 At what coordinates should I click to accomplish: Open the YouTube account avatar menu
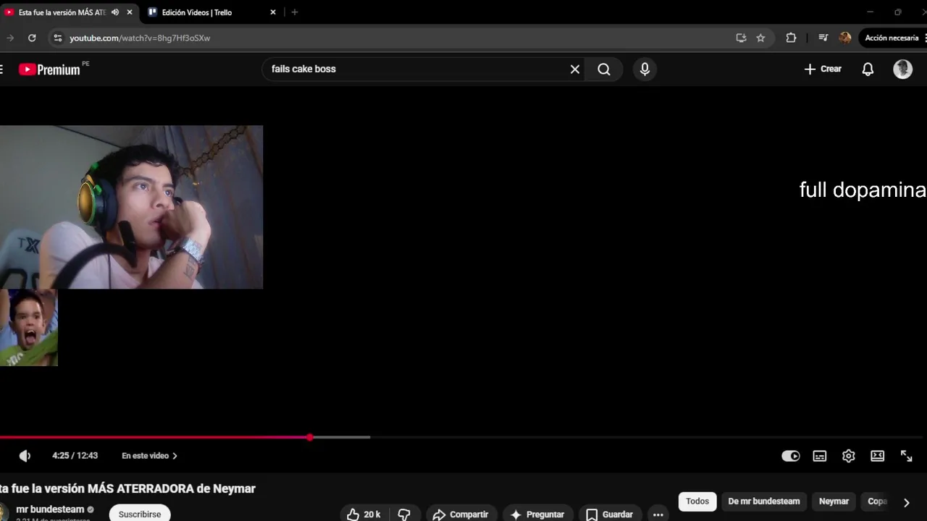pyautogui.click(x=902, y=69)
